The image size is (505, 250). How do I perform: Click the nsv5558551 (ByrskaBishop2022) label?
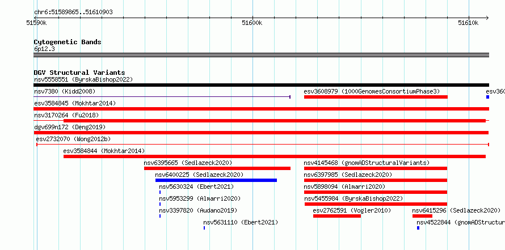click(83, 79)
